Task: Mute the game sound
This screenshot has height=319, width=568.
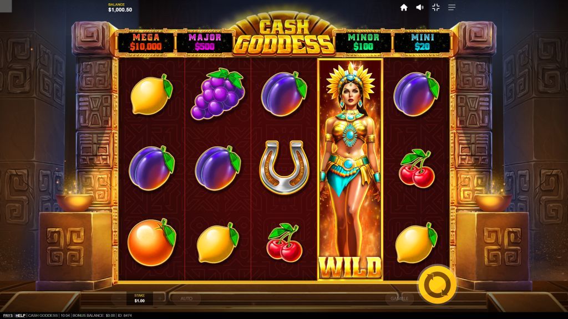Action: 419,8
